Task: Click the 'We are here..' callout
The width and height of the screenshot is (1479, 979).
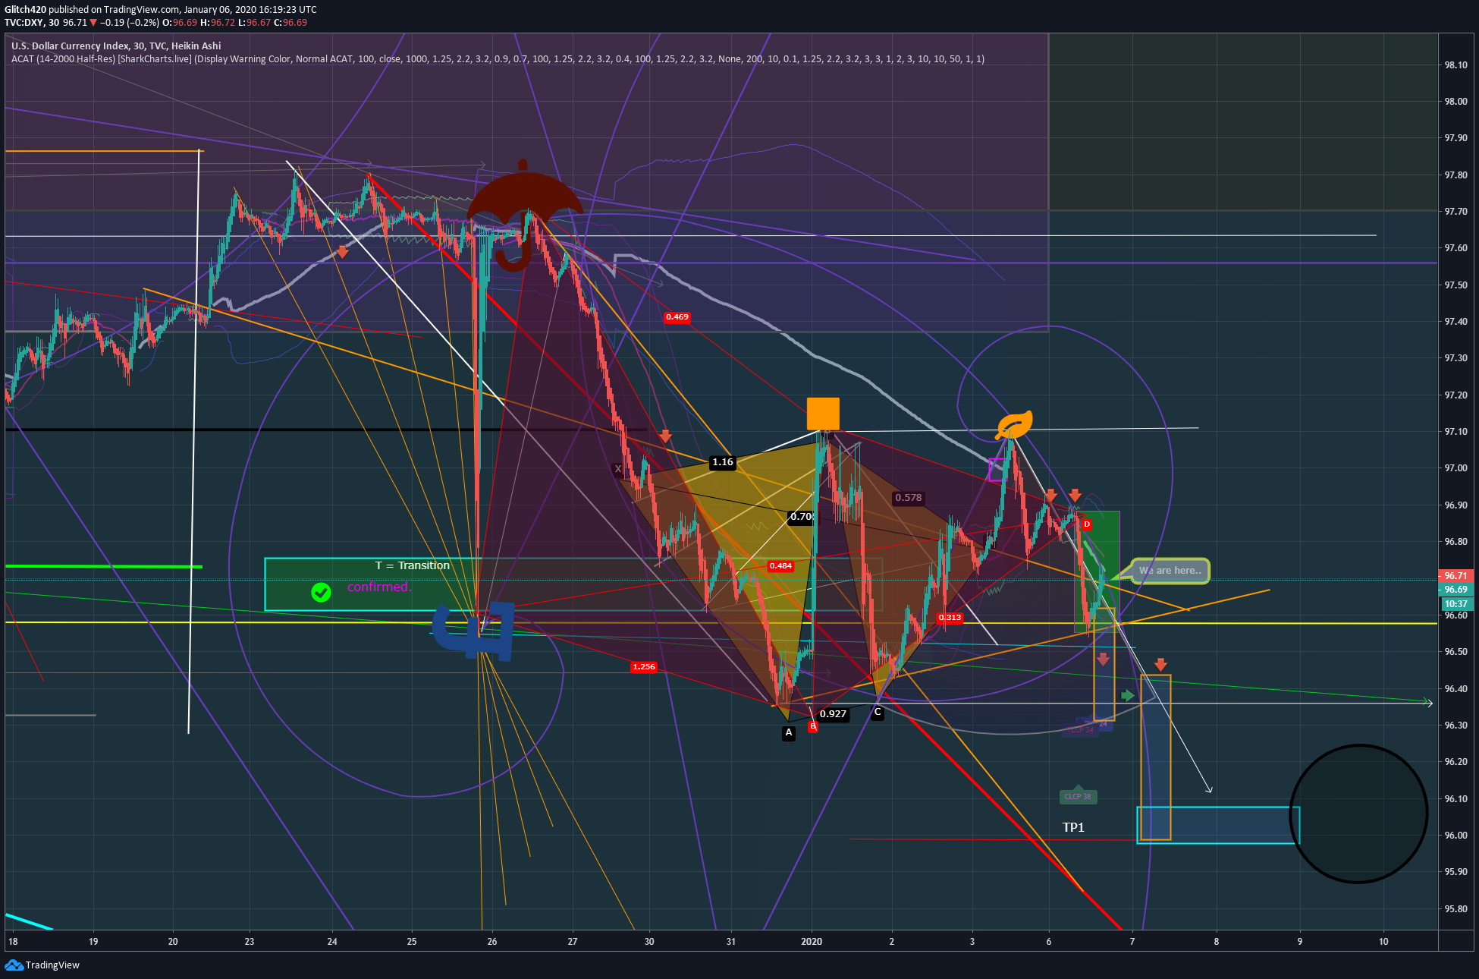Action: tap(1170, 571)
